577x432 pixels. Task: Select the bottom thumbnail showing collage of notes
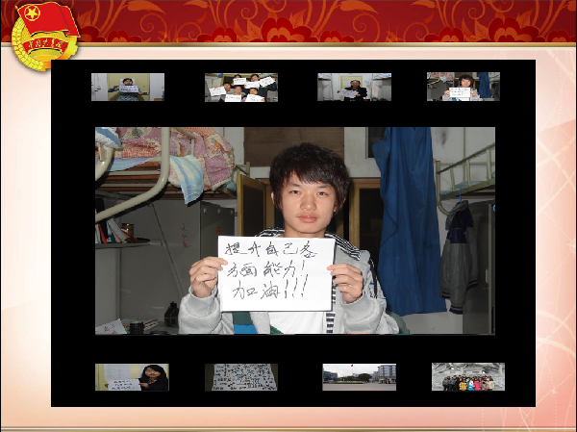[240, 376]
